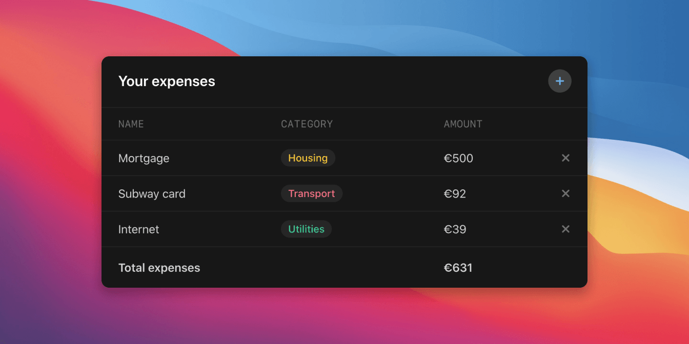Screen dimensions: 689x344
Task: Delete the Subway card entry via X icon
Action: (x=565, y=193)
